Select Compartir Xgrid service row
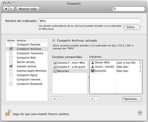The image size is (148, 122). click(27, 75)
